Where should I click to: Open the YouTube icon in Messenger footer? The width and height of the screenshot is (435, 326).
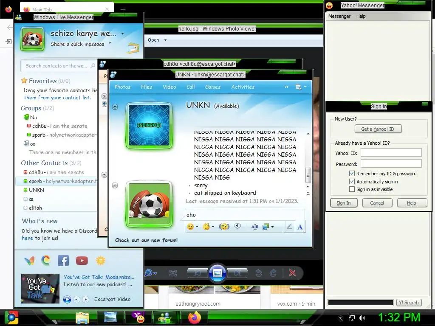coord(82,261)
